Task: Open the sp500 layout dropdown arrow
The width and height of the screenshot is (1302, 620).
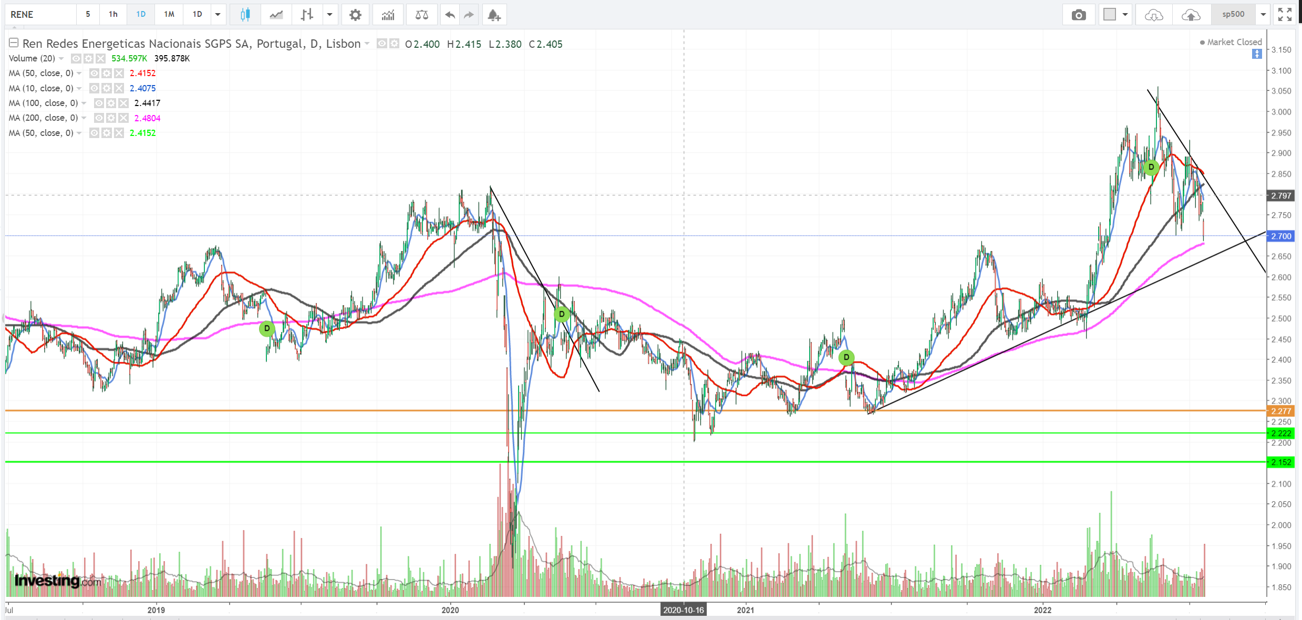Action: point(1264,15)
